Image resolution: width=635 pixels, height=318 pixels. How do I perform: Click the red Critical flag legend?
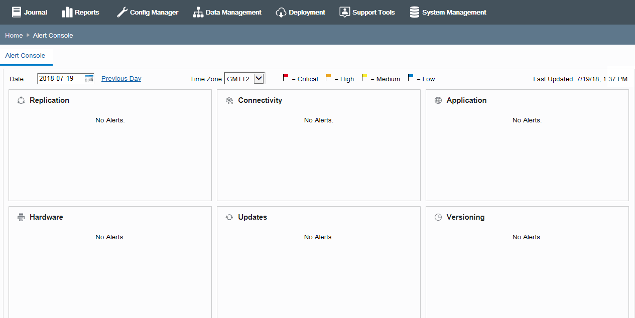(x=286, y=78)
